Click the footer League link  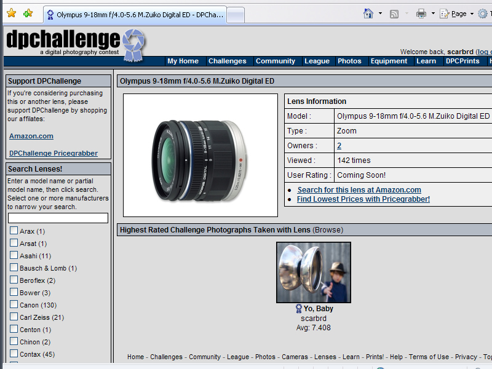(238, 357)
